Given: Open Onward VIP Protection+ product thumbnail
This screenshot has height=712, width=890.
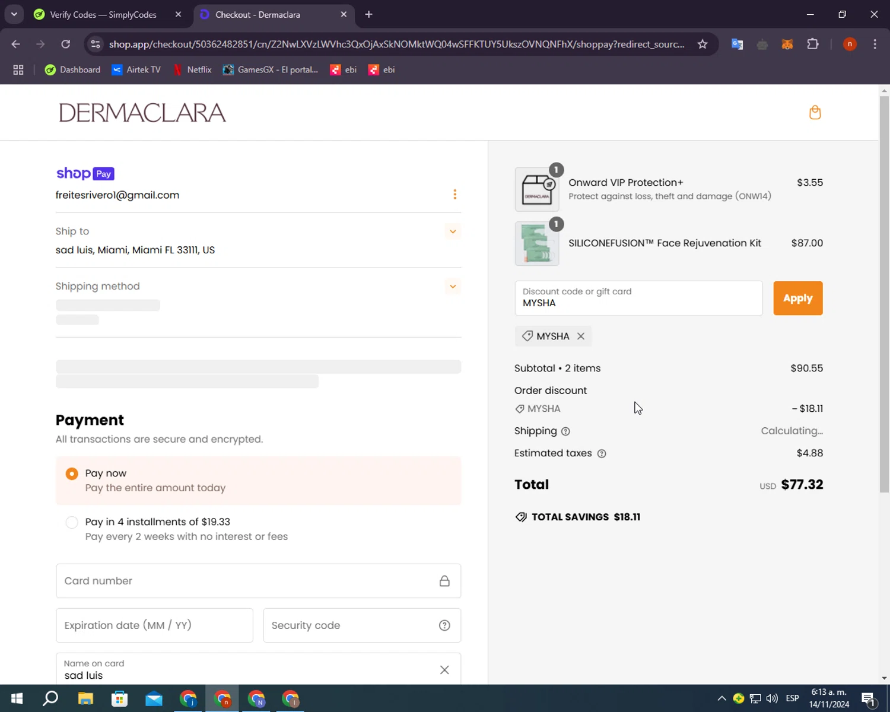Looking at the screenshot, I should [x=537, y=189].
